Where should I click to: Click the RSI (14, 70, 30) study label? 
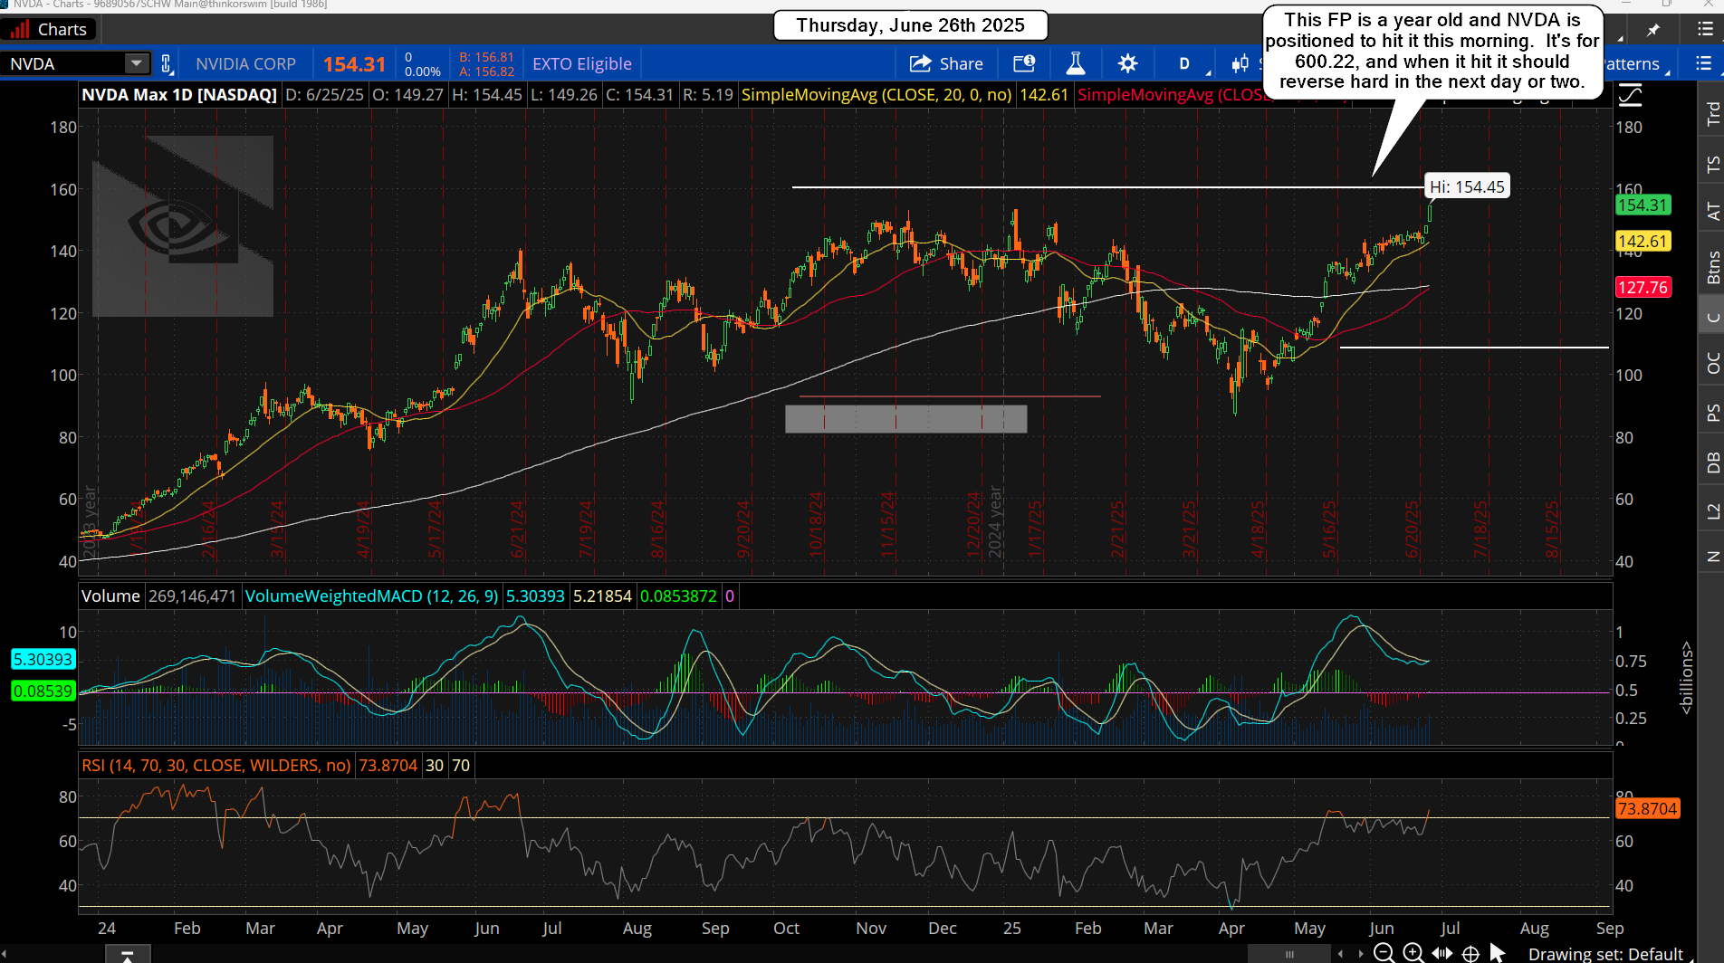point(216,765)
